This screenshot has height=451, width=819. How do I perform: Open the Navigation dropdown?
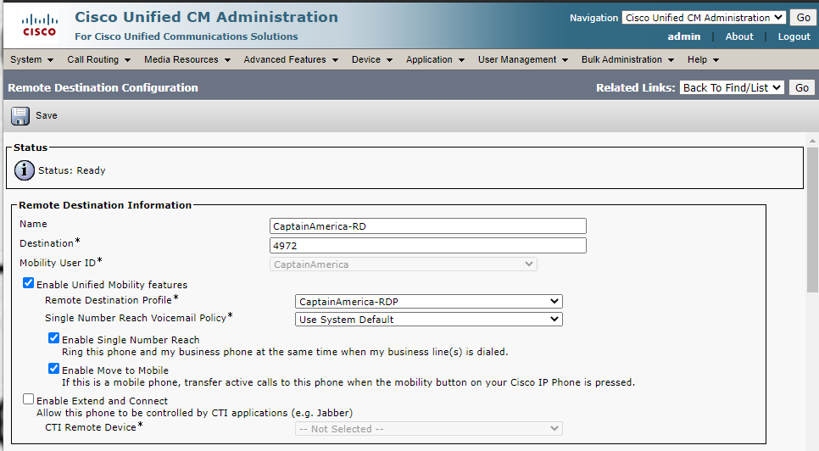click(704, 18)
